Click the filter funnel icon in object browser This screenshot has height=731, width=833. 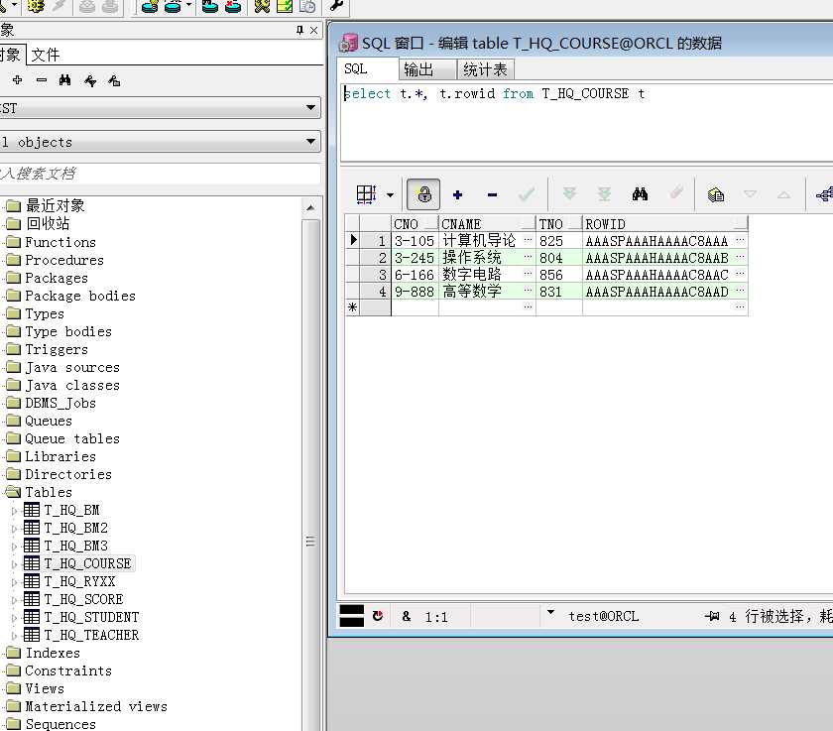[x=90, y=80]
